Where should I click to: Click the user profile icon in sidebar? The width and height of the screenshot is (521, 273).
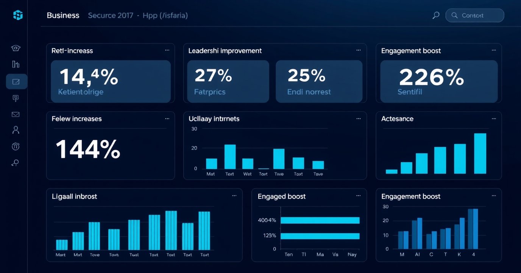pos(16,130)
